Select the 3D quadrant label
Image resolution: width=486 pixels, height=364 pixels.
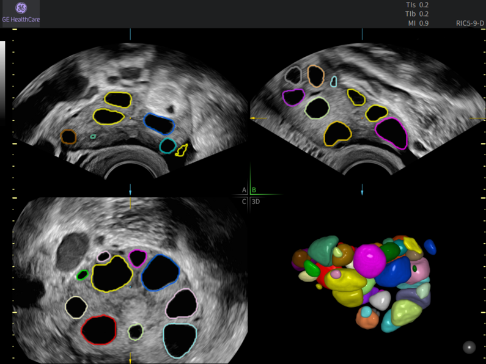pos(256,202)
